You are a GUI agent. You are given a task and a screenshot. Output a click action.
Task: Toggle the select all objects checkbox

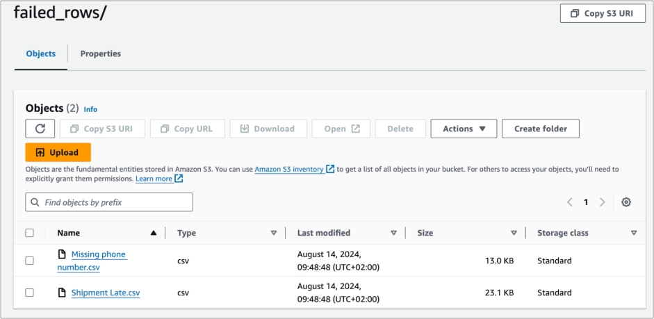29,233
